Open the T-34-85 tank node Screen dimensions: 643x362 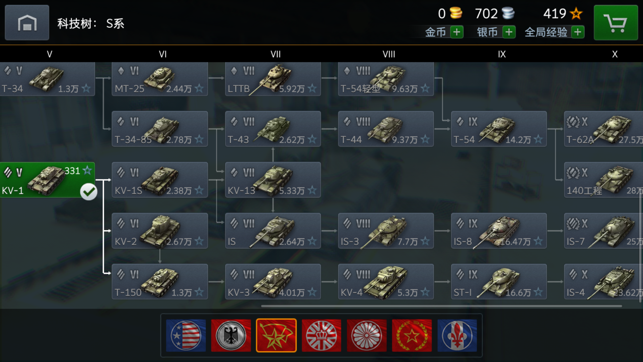[x=160, y=129]
